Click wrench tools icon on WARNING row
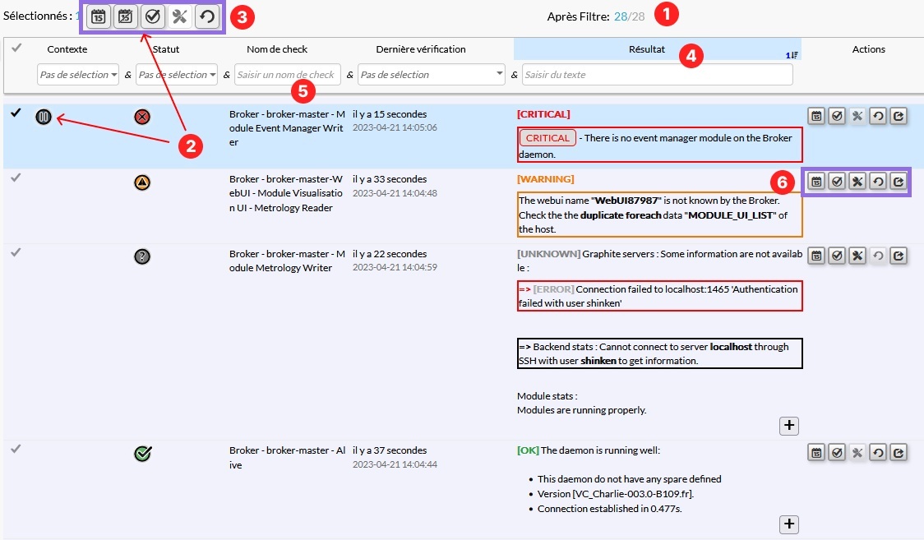 (857, 182)
